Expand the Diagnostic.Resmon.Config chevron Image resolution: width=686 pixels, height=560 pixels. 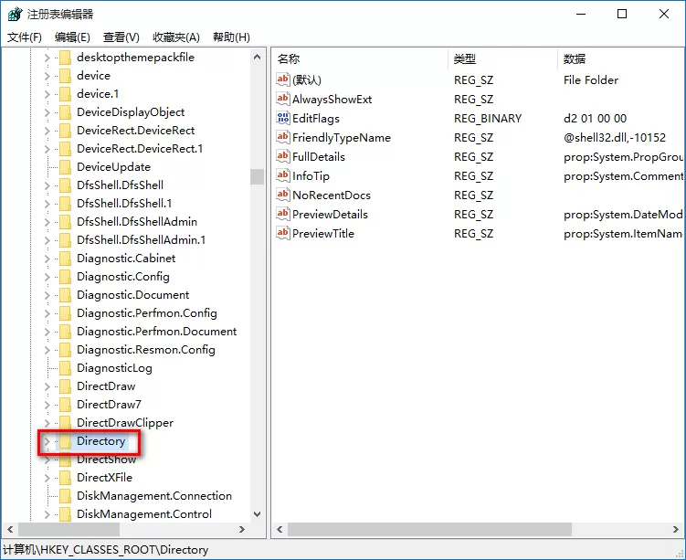tap(47, 350)
